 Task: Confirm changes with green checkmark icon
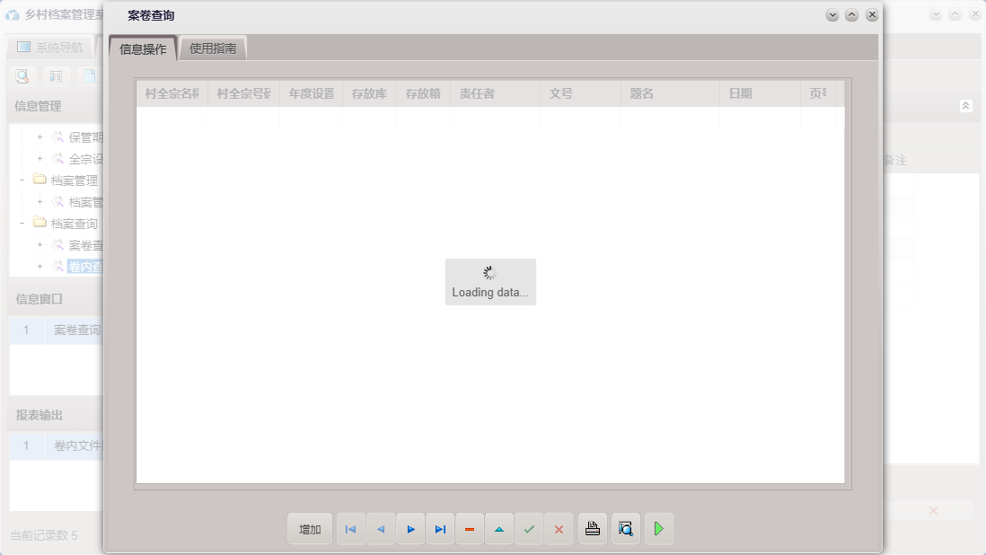click(x=529, y=529)
